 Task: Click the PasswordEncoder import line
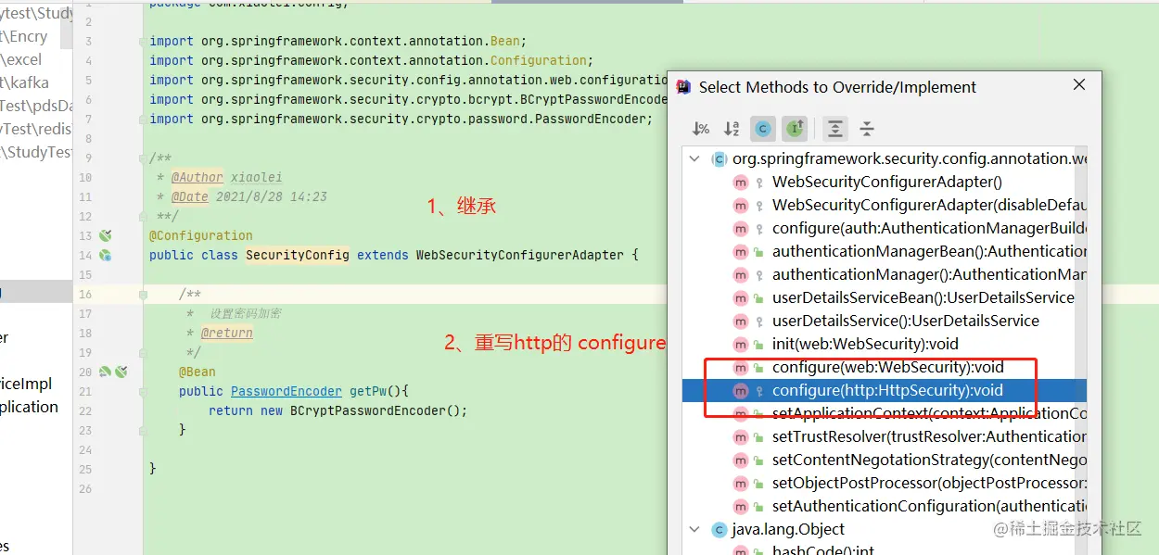[401, 119]
